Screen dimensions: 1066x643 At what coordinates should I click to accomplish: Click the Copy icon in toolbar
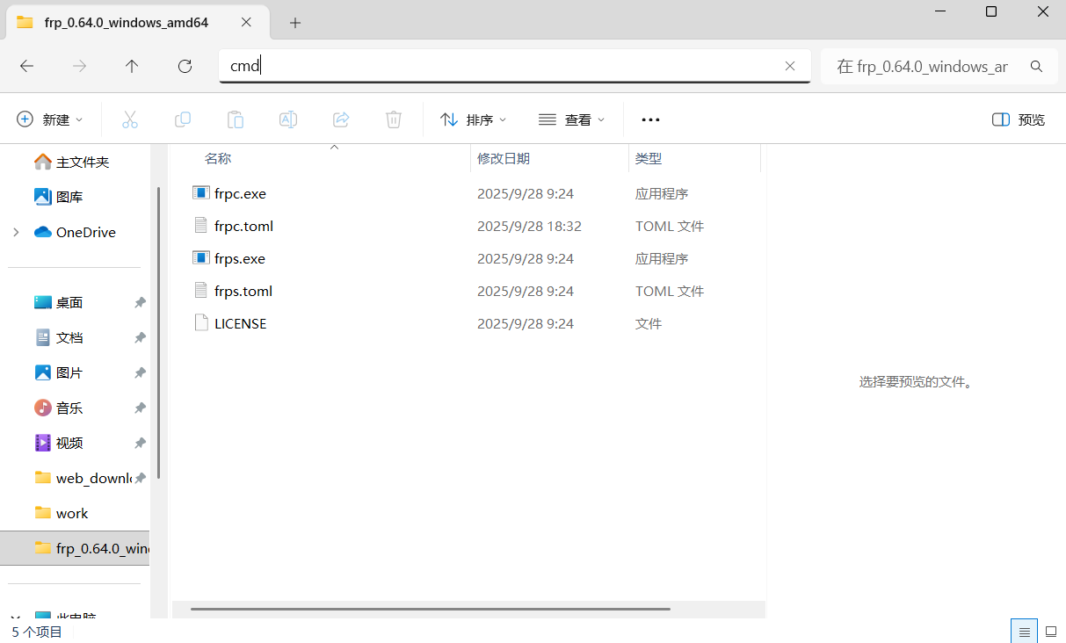tap(183, 119)
